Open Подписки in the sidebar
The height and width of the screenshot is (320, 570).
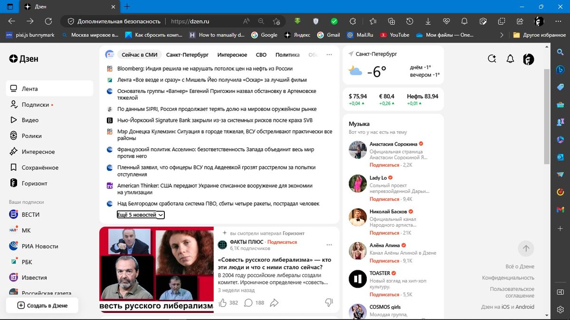point(35,105)
